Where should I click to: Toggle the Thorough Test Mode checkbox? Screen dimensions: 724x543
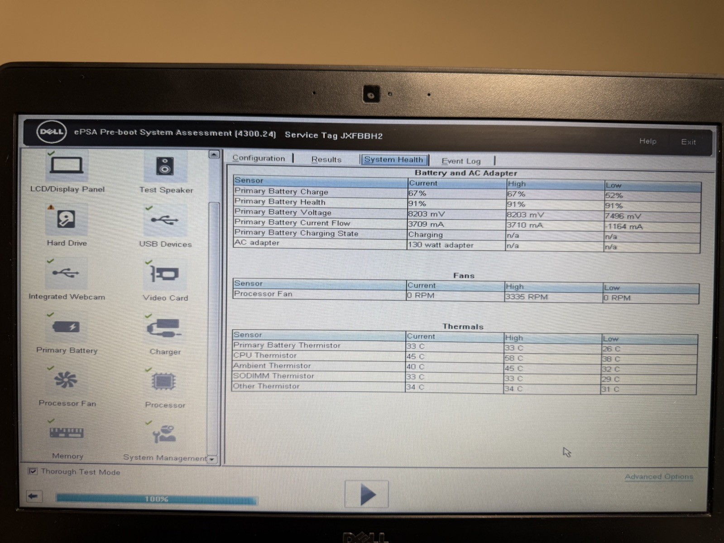tap(33, 471)
